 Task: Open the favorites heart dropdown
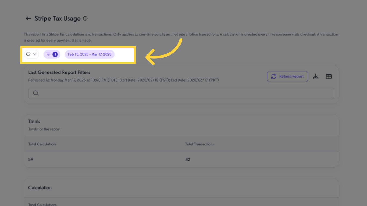click(31, 54)
